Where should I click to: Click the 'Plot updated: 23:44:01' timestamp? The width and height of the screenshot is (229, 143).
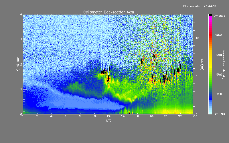click(x=200, y=6)
